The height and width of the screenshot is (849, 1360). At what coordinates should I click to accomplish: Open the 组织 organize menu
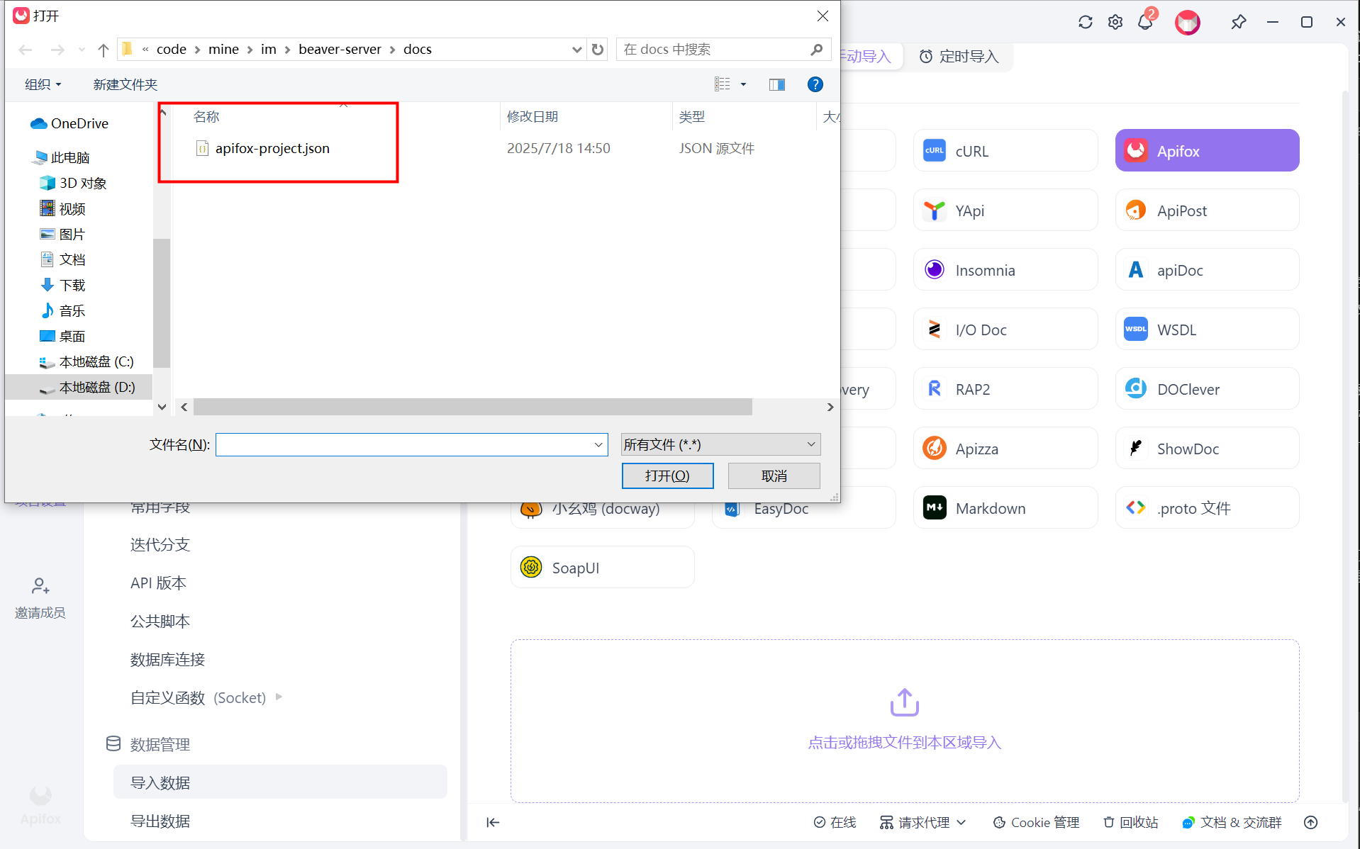[x=43, y=84]
